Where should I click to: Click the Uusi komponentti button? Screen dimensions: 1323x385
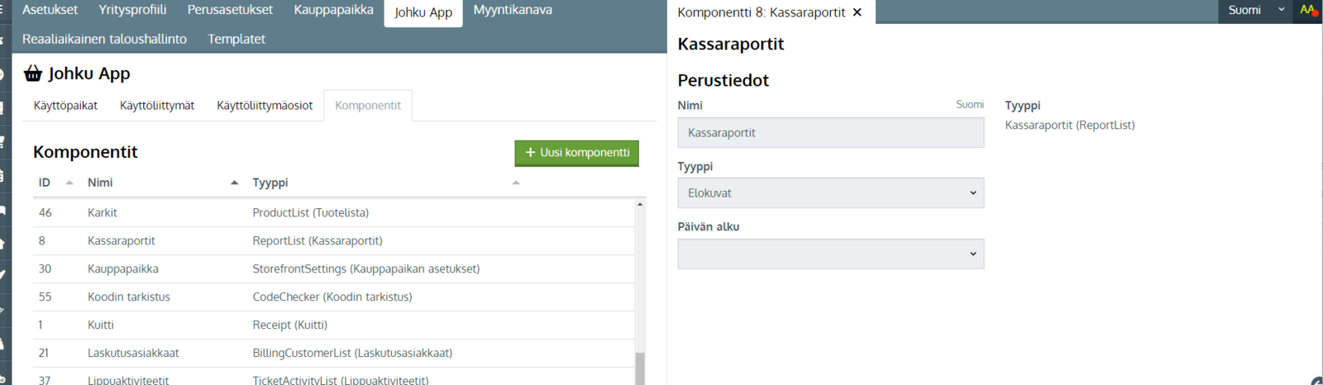pyautogui.click(x=576, y=153)
